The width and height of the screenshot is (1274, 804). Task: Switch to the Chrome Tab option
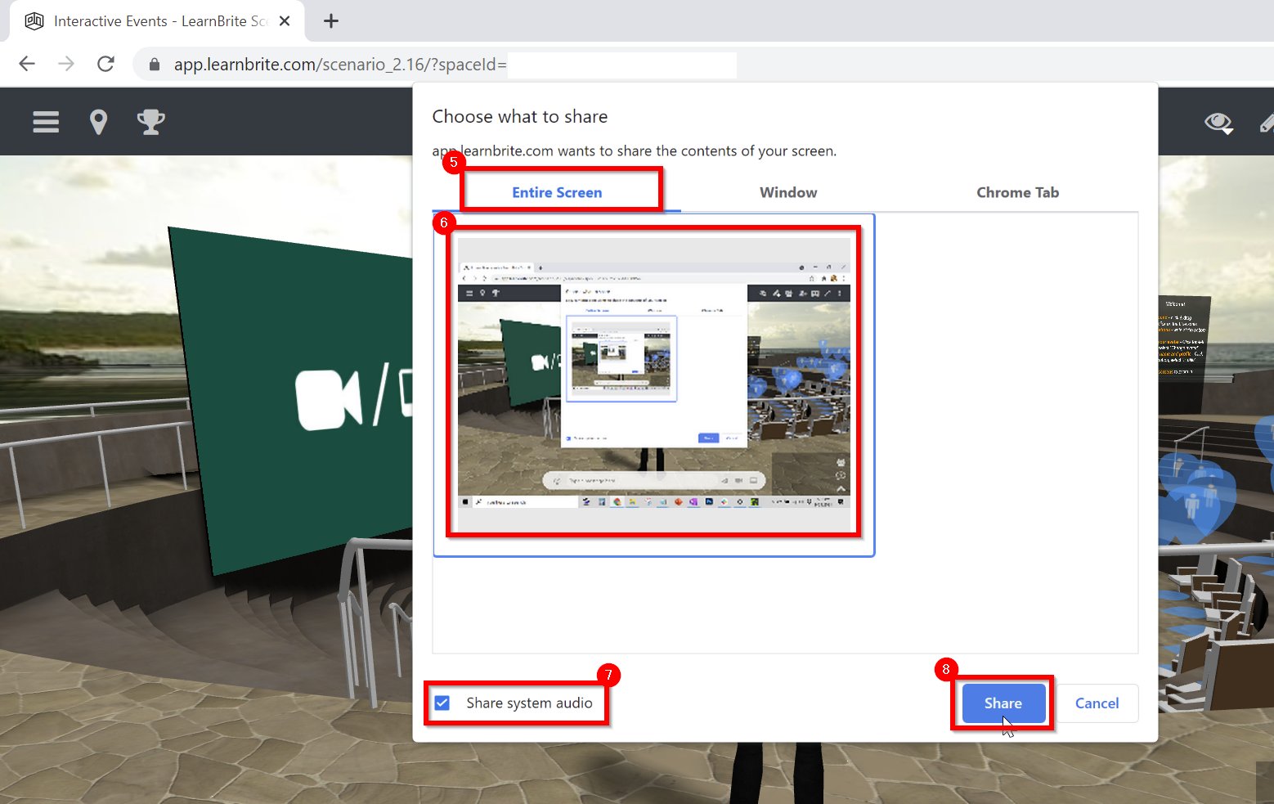(x=1017, y=192)
